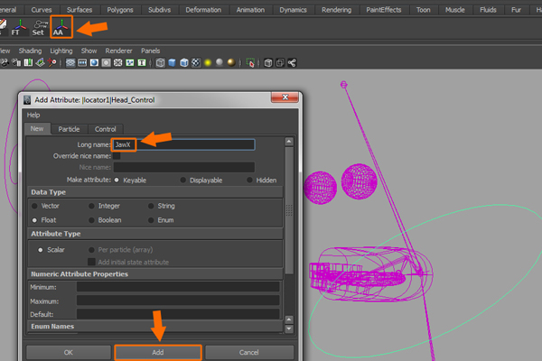
Task: Switch viewport to smooth shade all icon
Action: click(x=173, y=62)
